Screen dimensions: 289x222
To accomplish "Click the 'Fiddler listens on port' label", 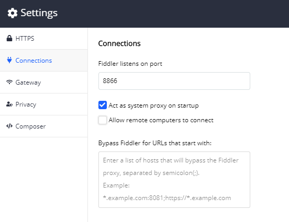I will 130,64.
